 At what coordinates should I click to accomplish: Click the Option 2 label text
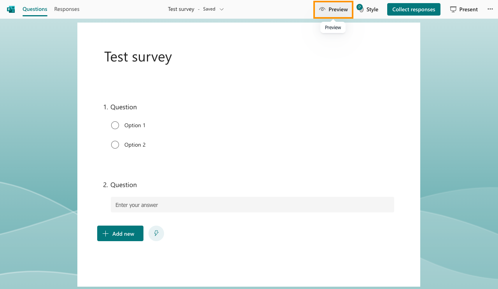pyautogui.click(x=135, y=145)
